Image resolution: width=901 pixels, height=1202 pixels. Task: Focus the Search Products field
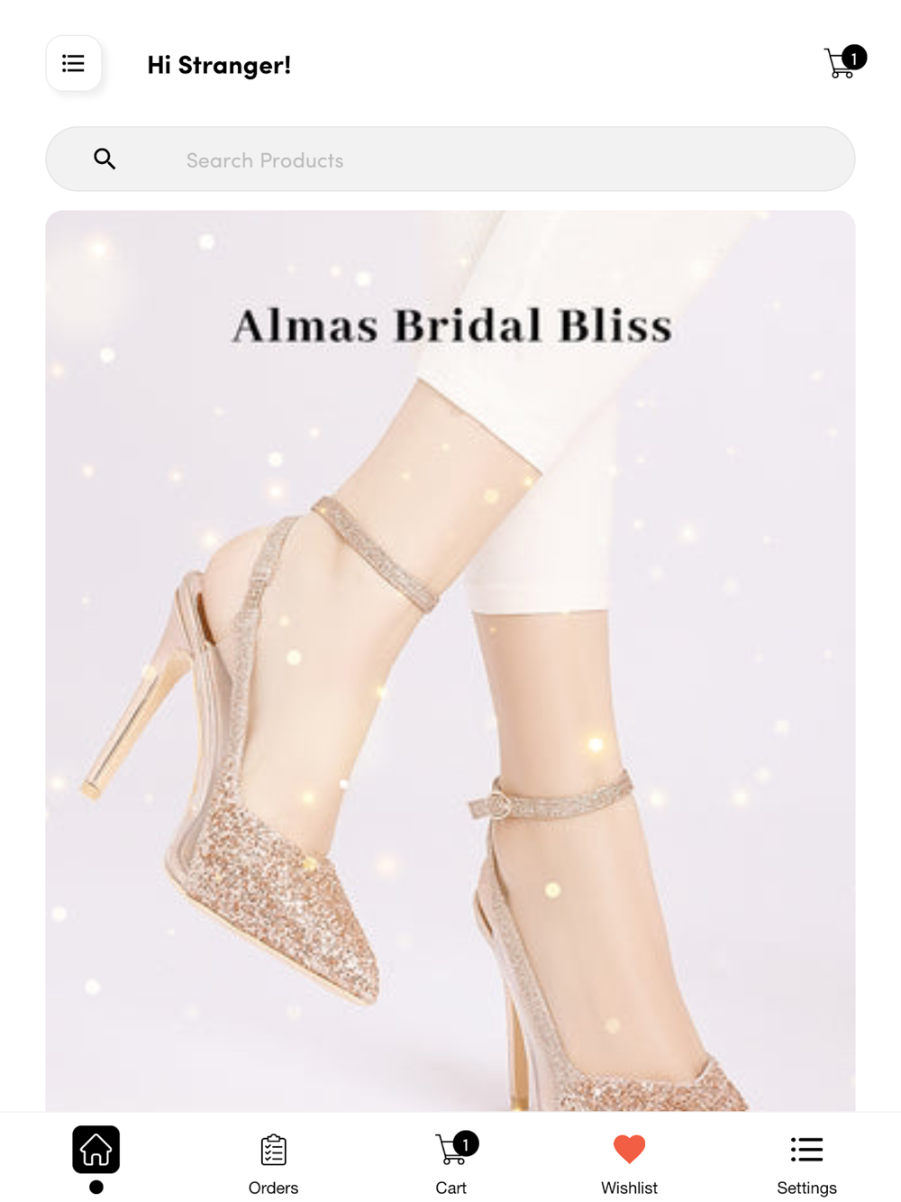450,159
